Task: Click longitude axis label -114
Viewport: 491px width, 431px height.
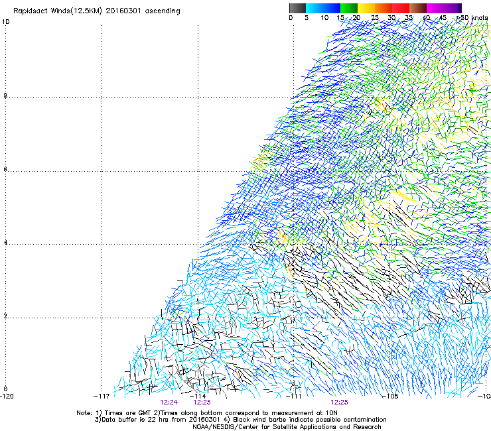Action: 198,397
